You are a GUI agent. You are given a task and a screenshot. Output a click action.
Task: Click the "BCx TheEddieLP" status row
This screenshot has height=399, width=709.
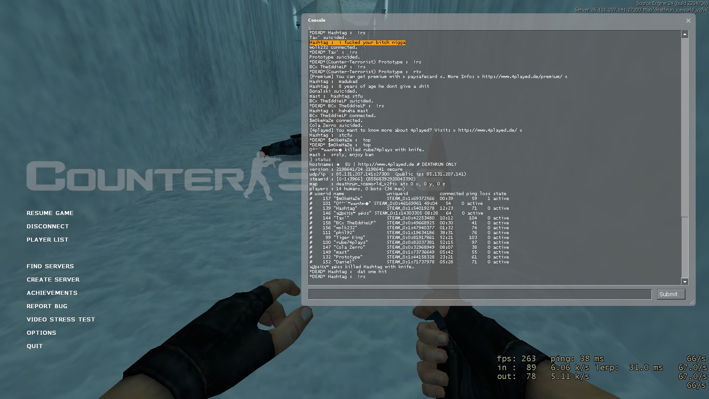click(x=409, y=223)
